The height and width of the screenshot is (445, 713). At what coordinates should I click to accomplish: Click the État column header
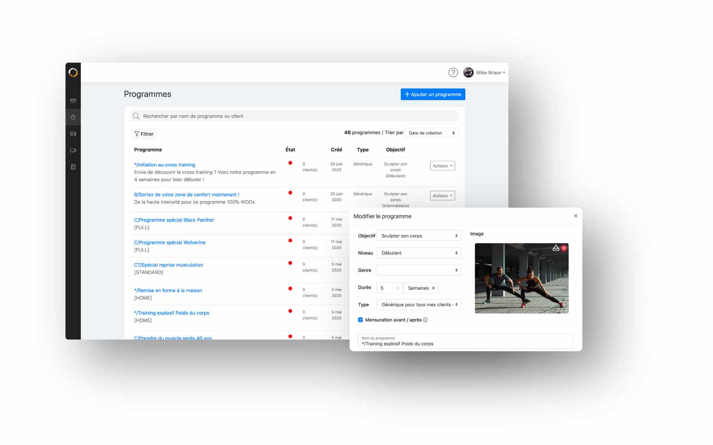click(290, 150)
